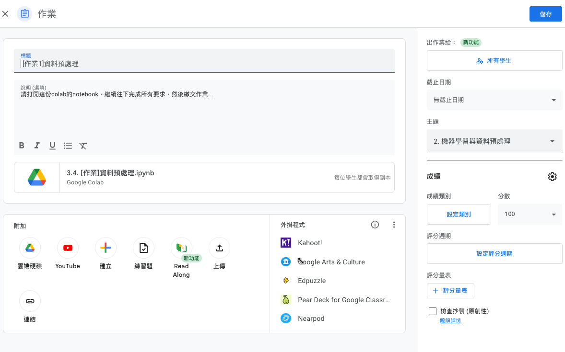Open the 建立 plus button
This screenshot has width=565, height=352.
tap(106, 248)
